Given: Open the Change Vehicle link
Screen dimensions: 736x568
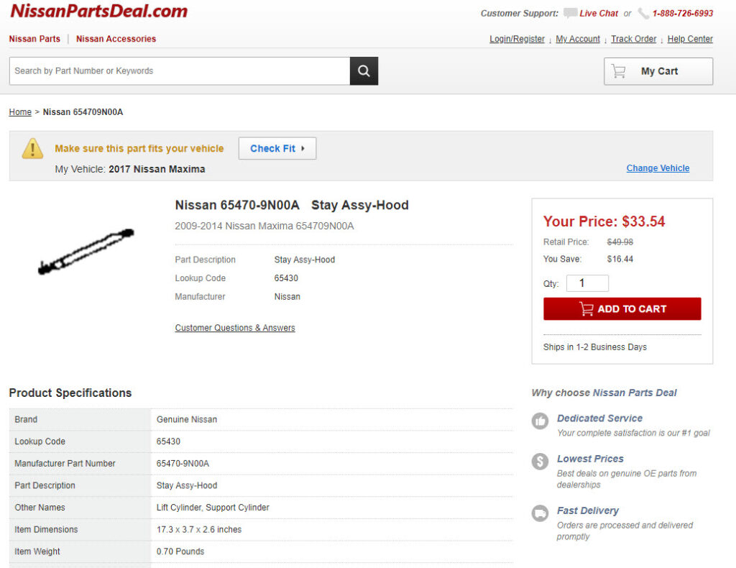Looking at the screenshot, I should tap(658, 168).
